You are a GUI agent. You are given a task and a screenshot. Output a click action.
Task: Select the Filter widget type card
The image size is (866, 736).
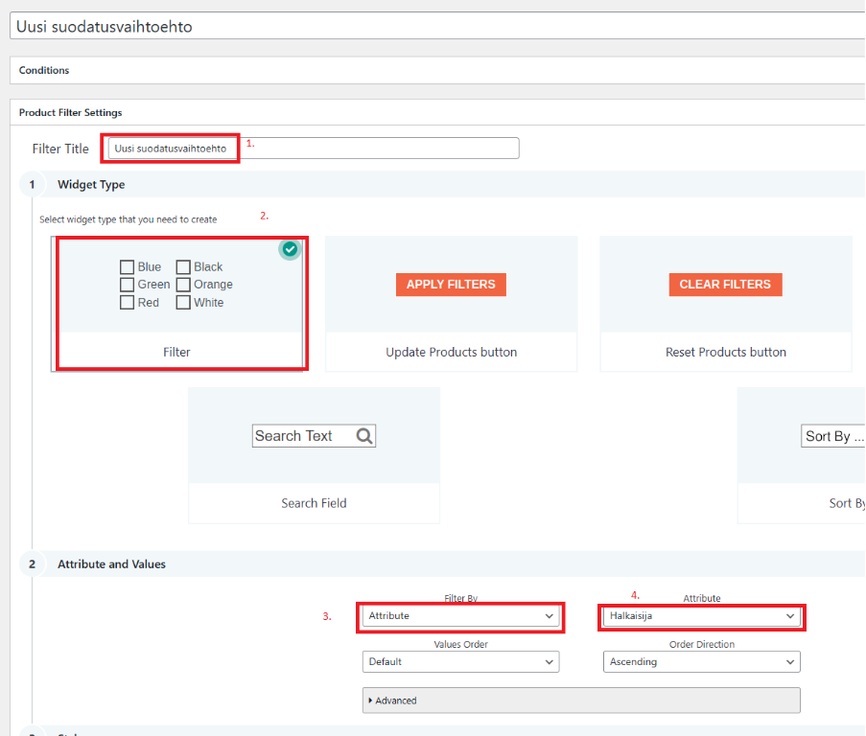point(176,304)
